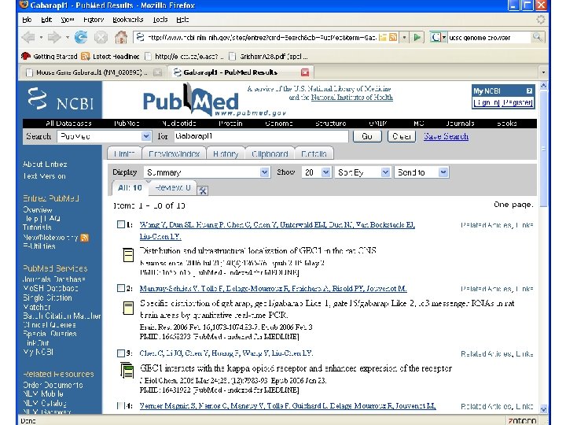
Task: Tick the checkbox for result 4
Action: click(120, 405)
